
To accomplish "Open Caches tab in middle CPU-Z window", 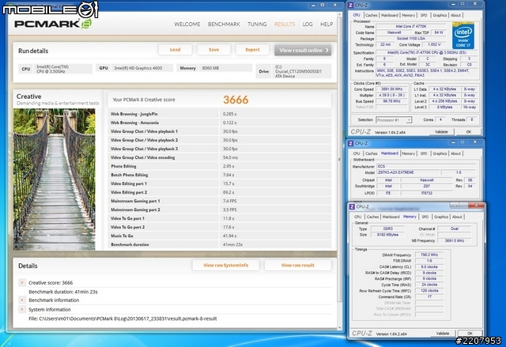I will tap(371, 153).
